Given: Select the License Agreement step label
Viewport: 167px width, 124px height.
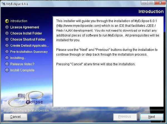Looking at the screenshot, I should (x=24, y=27).
